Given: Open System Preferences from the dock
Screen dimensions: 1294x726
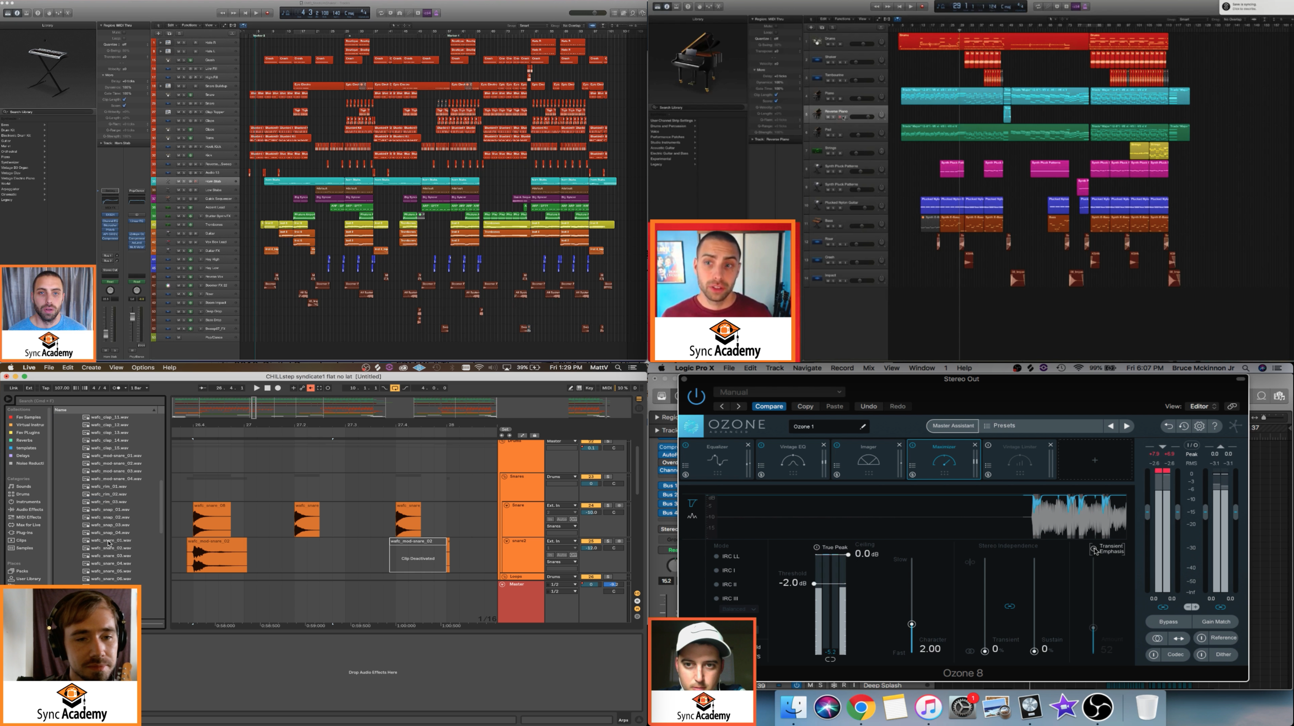Looking at the screenshot, I should pyautogui.click(x=962, y=707).
